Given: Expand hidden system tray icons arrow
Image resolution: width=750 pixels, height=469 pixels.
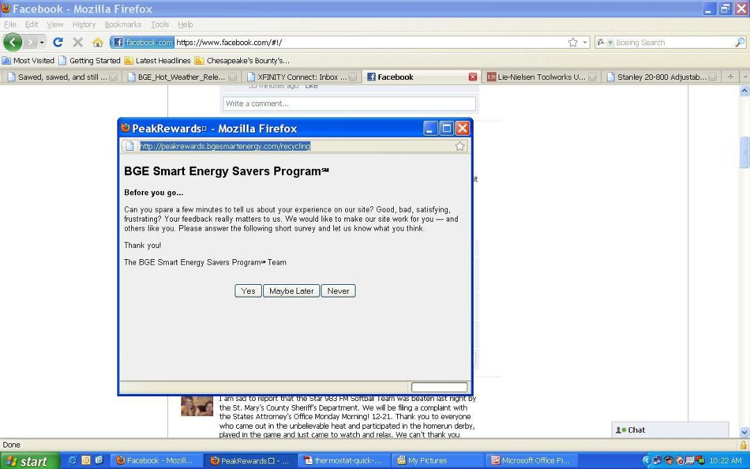Looking at the screenshot, I should click(646, 461).
